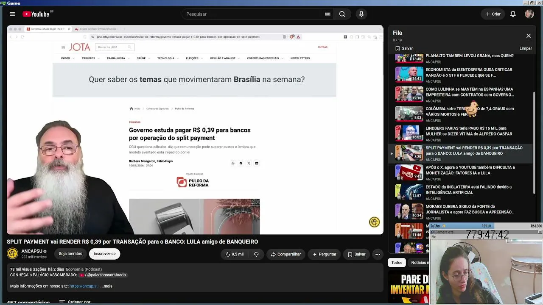Play queue video ECONOMISTA da ISENTOSFERA
This screenshot has height=305, width=543.
click(461, 75)
